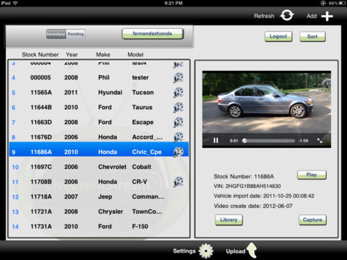Tap the Settings text label
This screenshot has width=347, height=260.
(184, 251)
